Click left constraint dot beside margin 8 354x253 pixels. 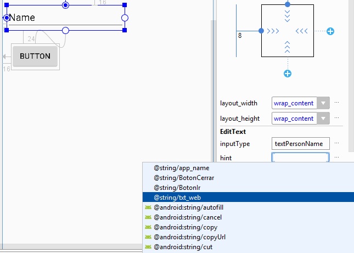(261, 31)
